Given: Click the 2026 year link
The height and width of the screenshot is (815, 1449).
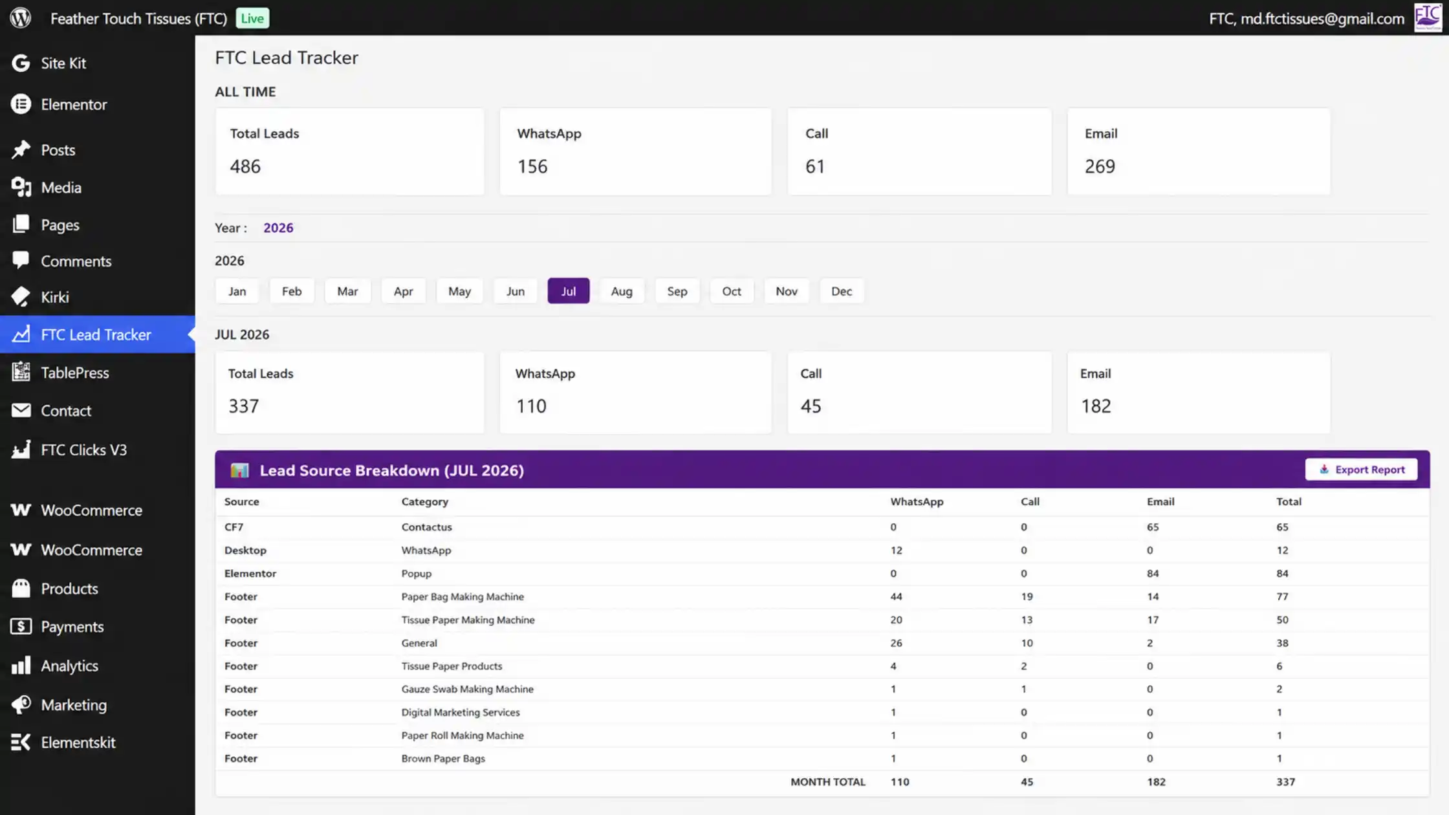Looking at the screenshot, I should 278,228.
